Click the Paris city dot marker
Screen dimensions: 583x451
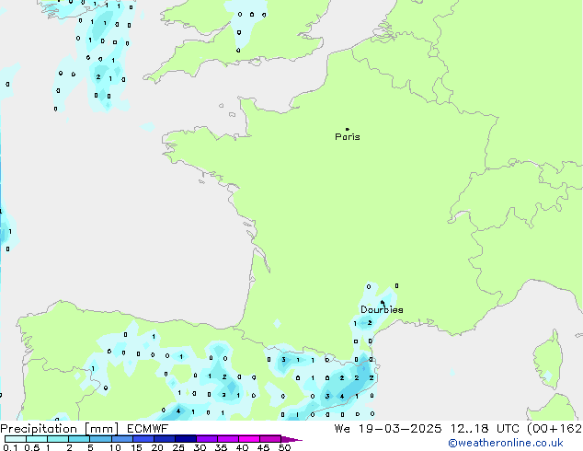coord(348,129)
